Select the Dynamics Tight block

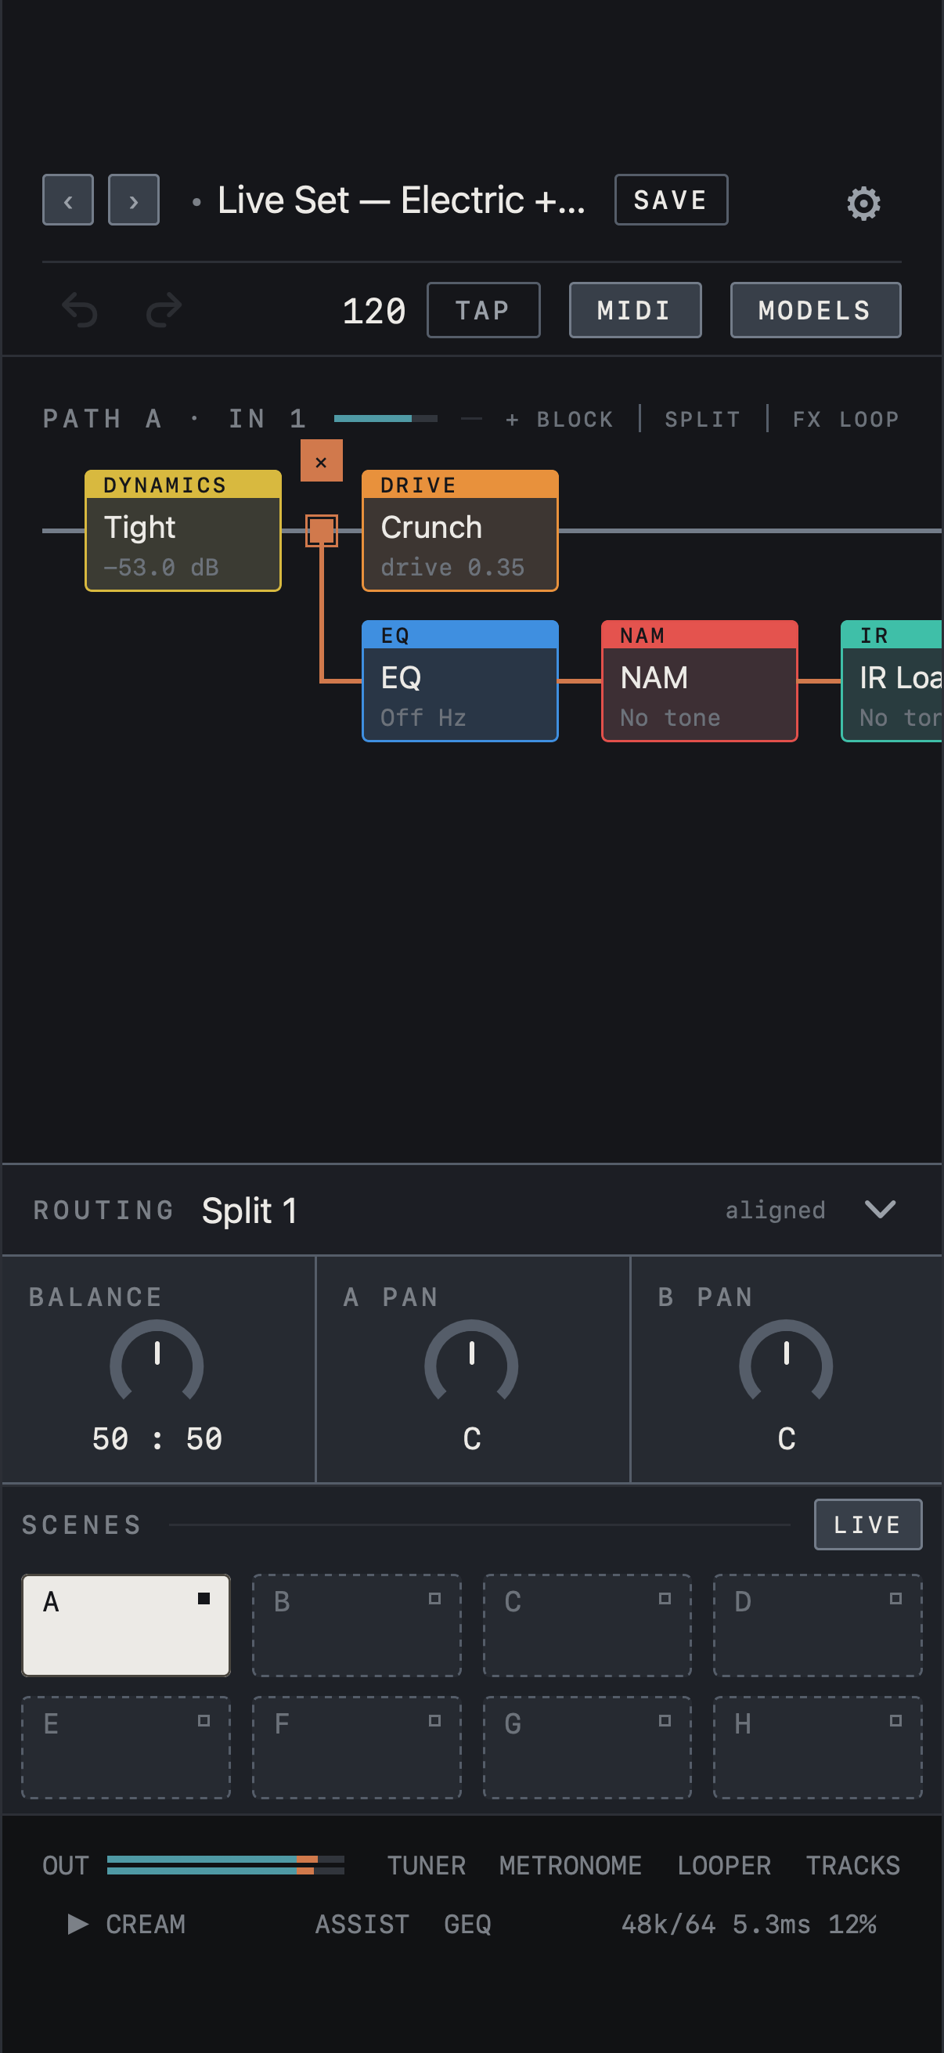coord(183,531)
